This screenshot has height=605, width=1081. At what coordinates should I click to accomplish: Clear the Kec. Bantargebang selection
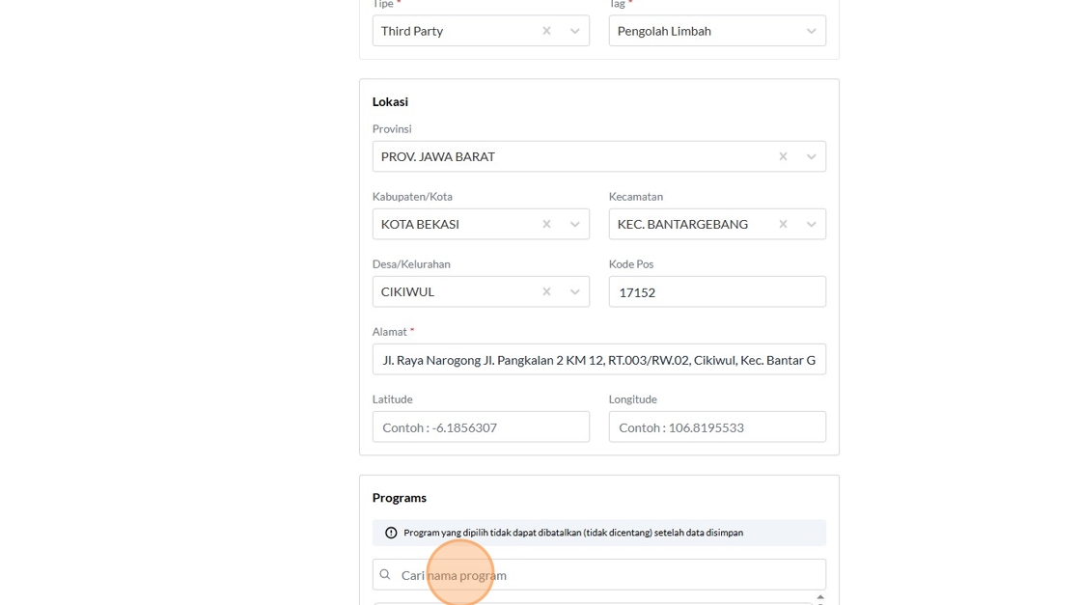pos(783,224)
